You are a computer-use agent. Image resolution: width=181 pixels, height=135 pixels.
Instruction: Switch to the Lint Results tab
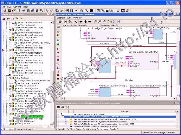(91, 129)
